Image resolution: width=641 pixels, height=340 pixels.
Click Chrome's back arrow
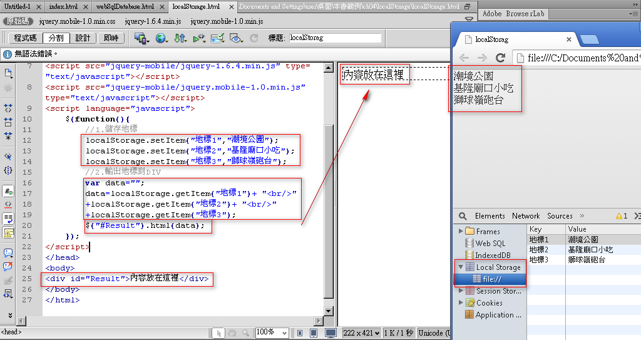pos(464,58)
